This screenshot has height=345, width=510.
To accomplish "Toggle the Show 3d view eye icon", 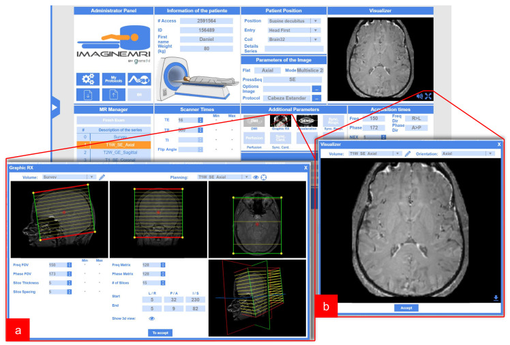I will point(151,318).
